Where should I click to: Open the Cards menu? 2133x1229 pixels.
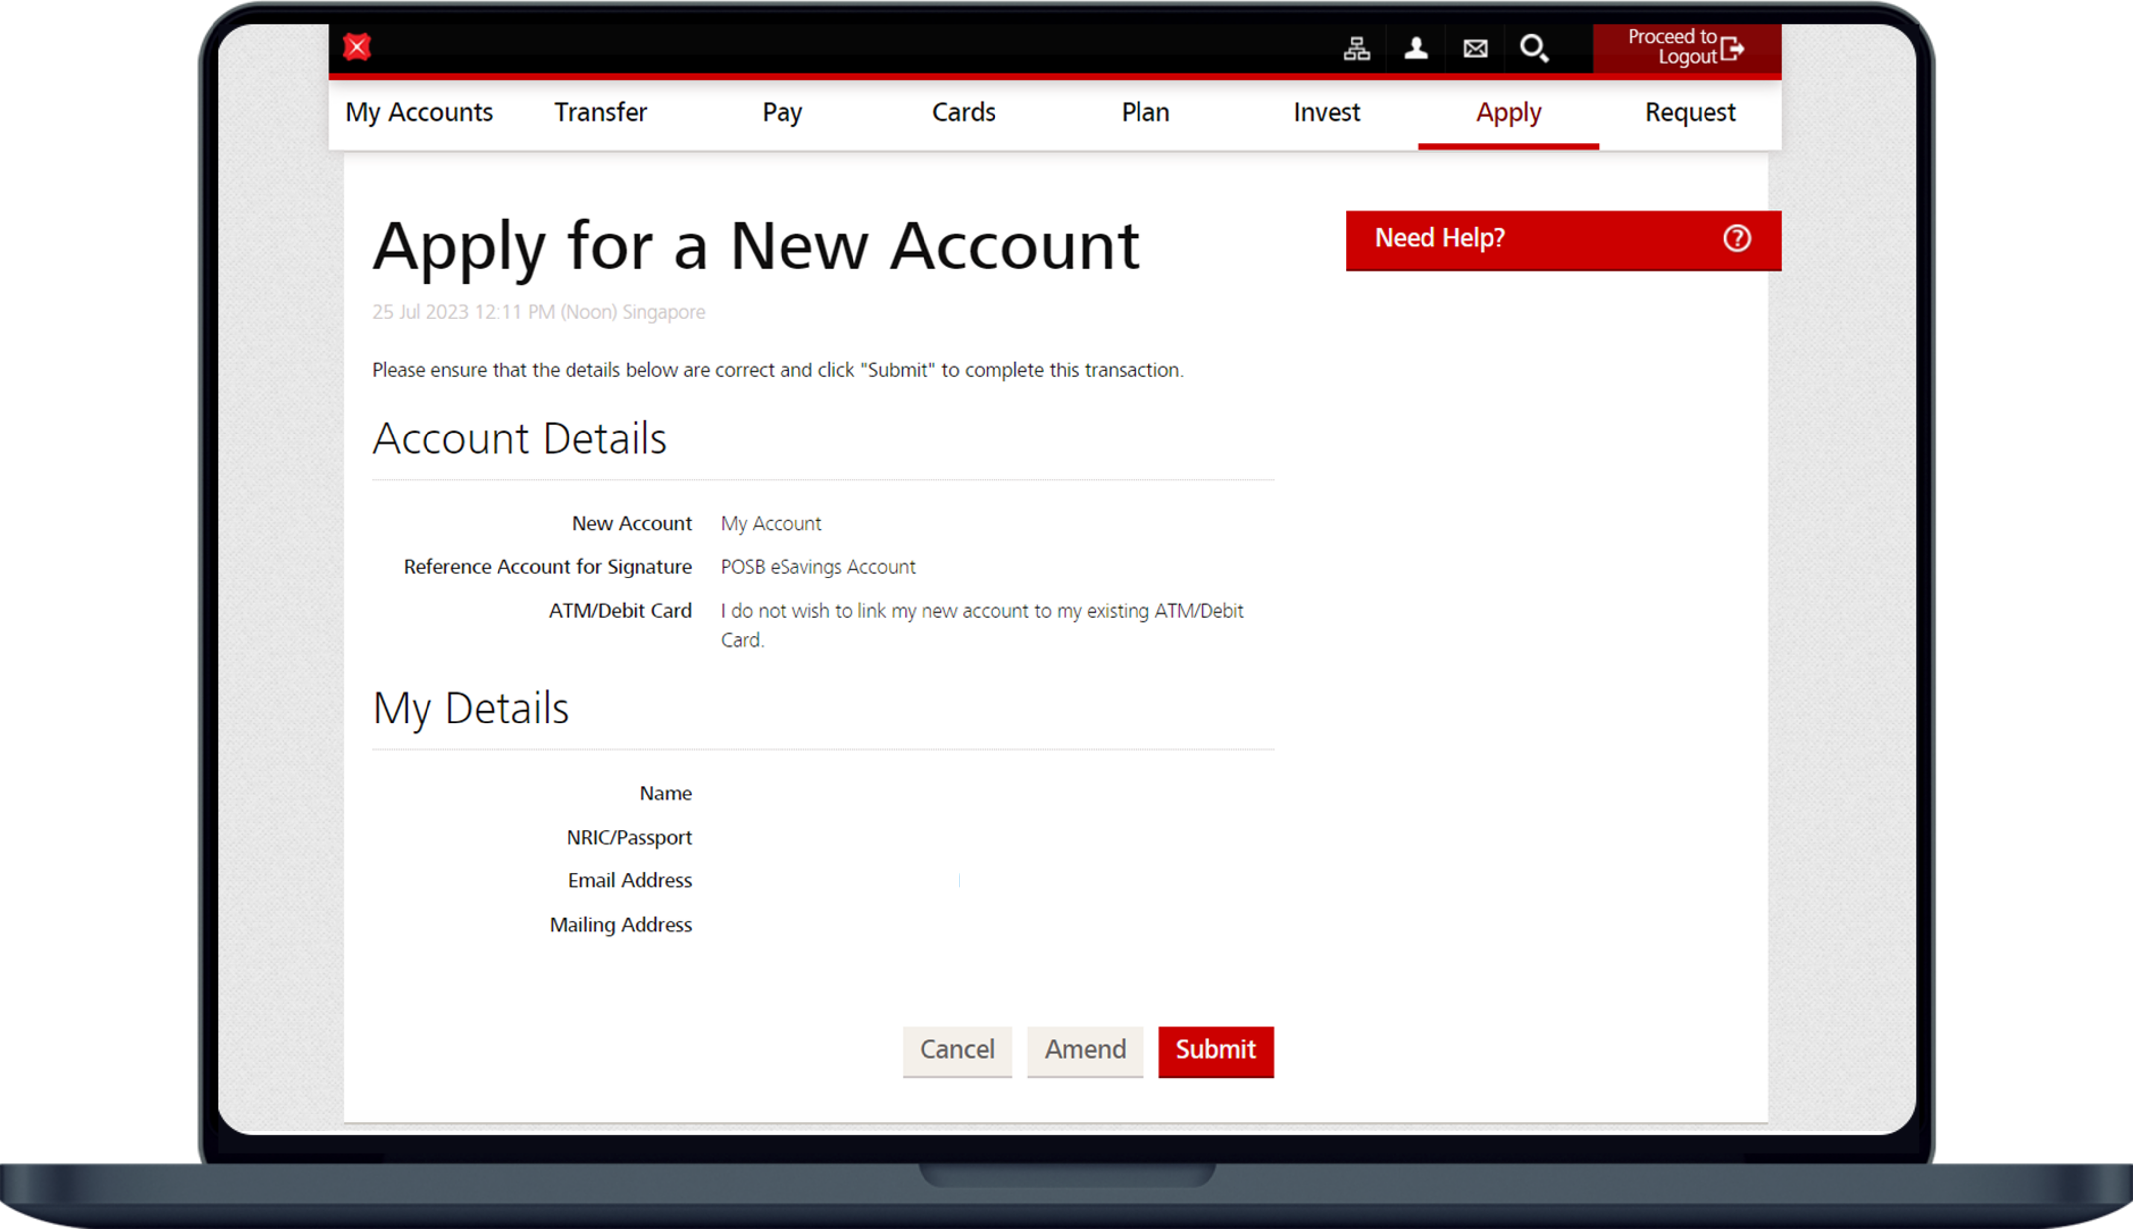(964, 112)
